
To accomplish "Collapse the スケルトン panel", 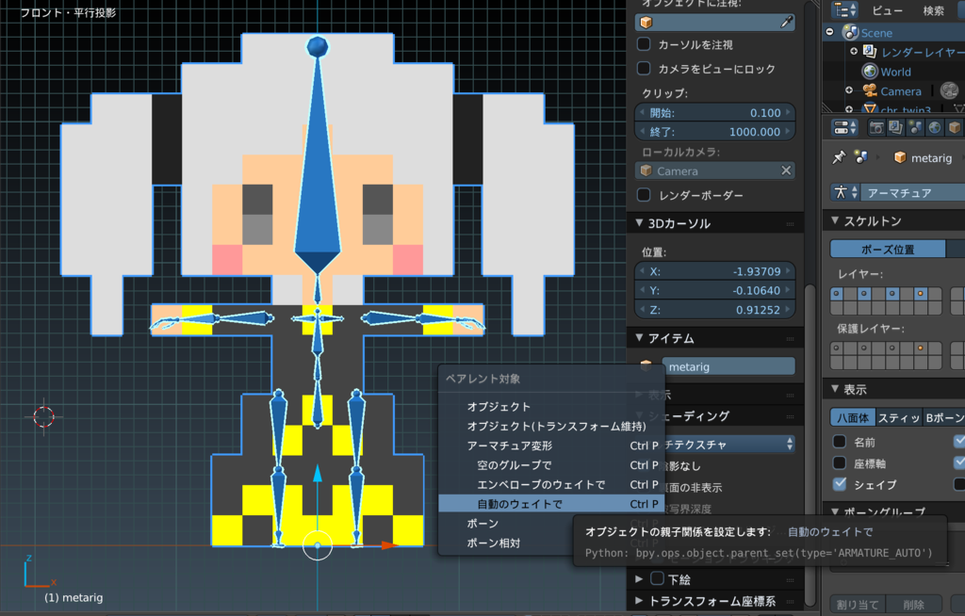I will click(x=835, y=220).
